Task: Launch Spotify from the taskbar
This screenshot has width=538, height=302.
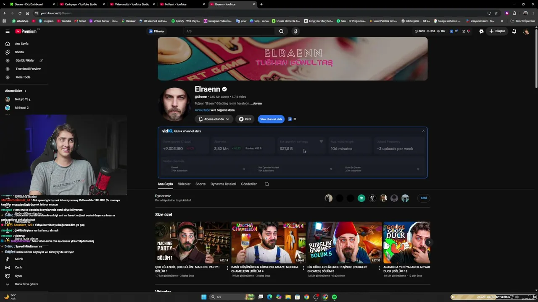Action: (335, 297)
